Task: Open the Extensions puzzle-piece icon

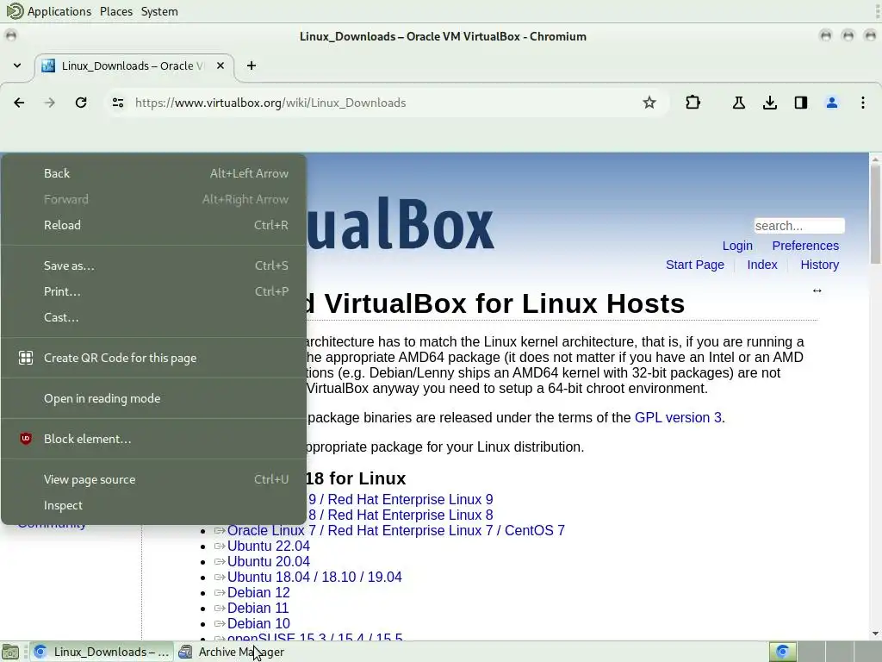Action: coord(693,103)
